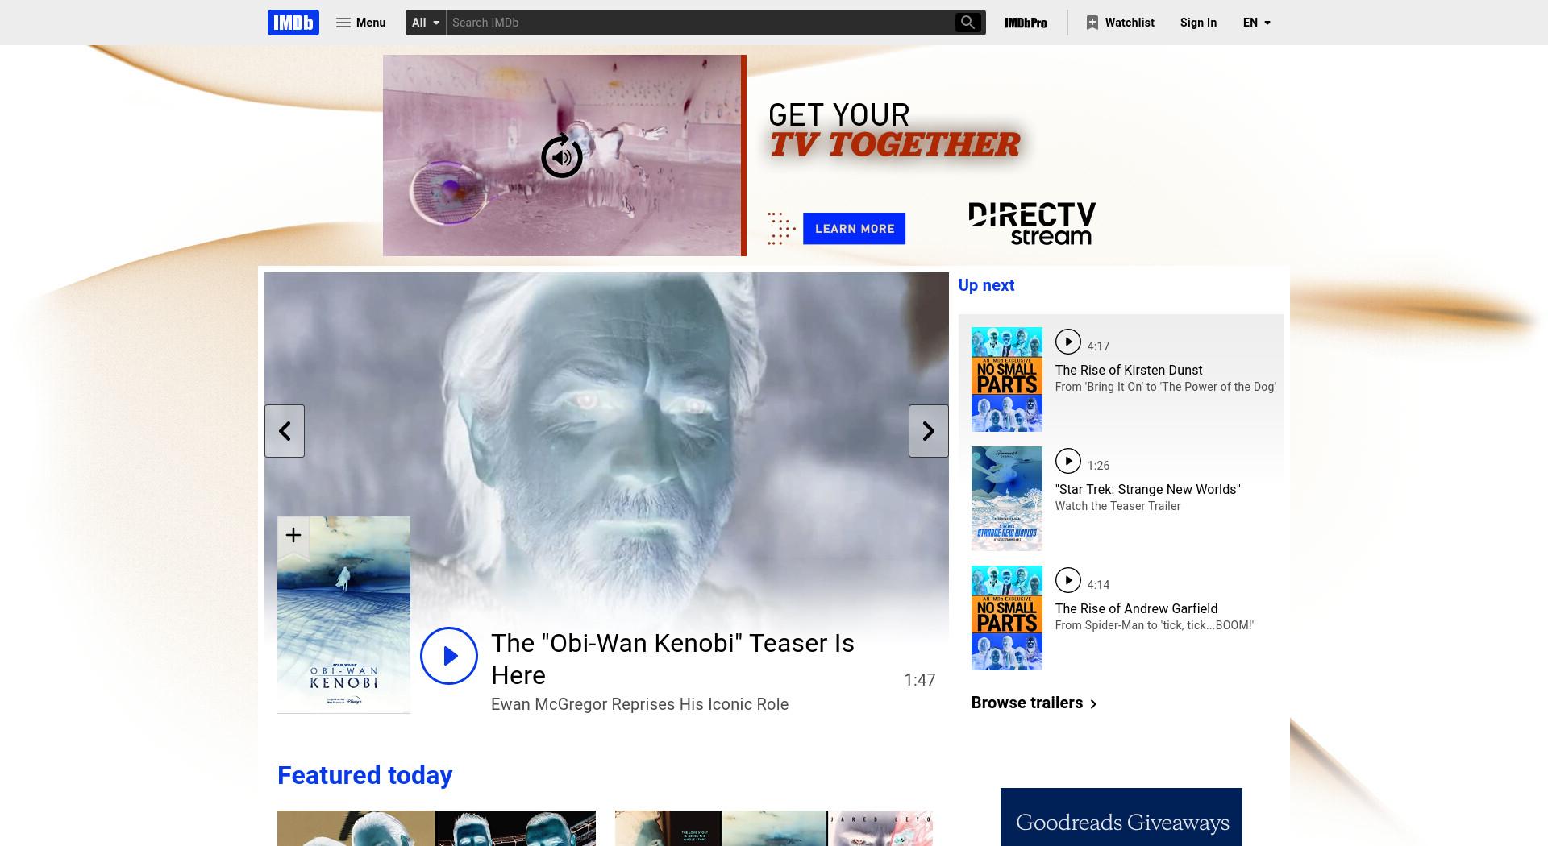1548x846 pixels.
Task: Open the Goodreads Giveaways ad
Action: tap(1121, 817)
